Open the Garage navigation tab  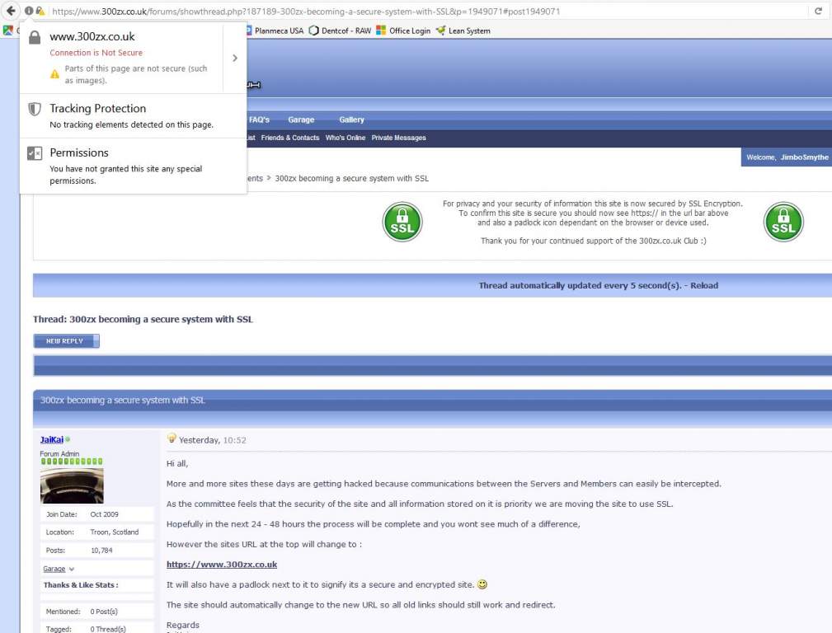301,120
